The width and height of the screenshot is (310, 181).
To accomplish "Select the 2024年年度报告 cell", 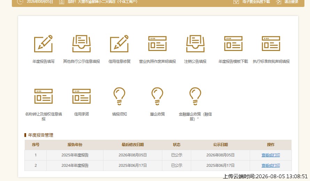I will click(75, 165).
